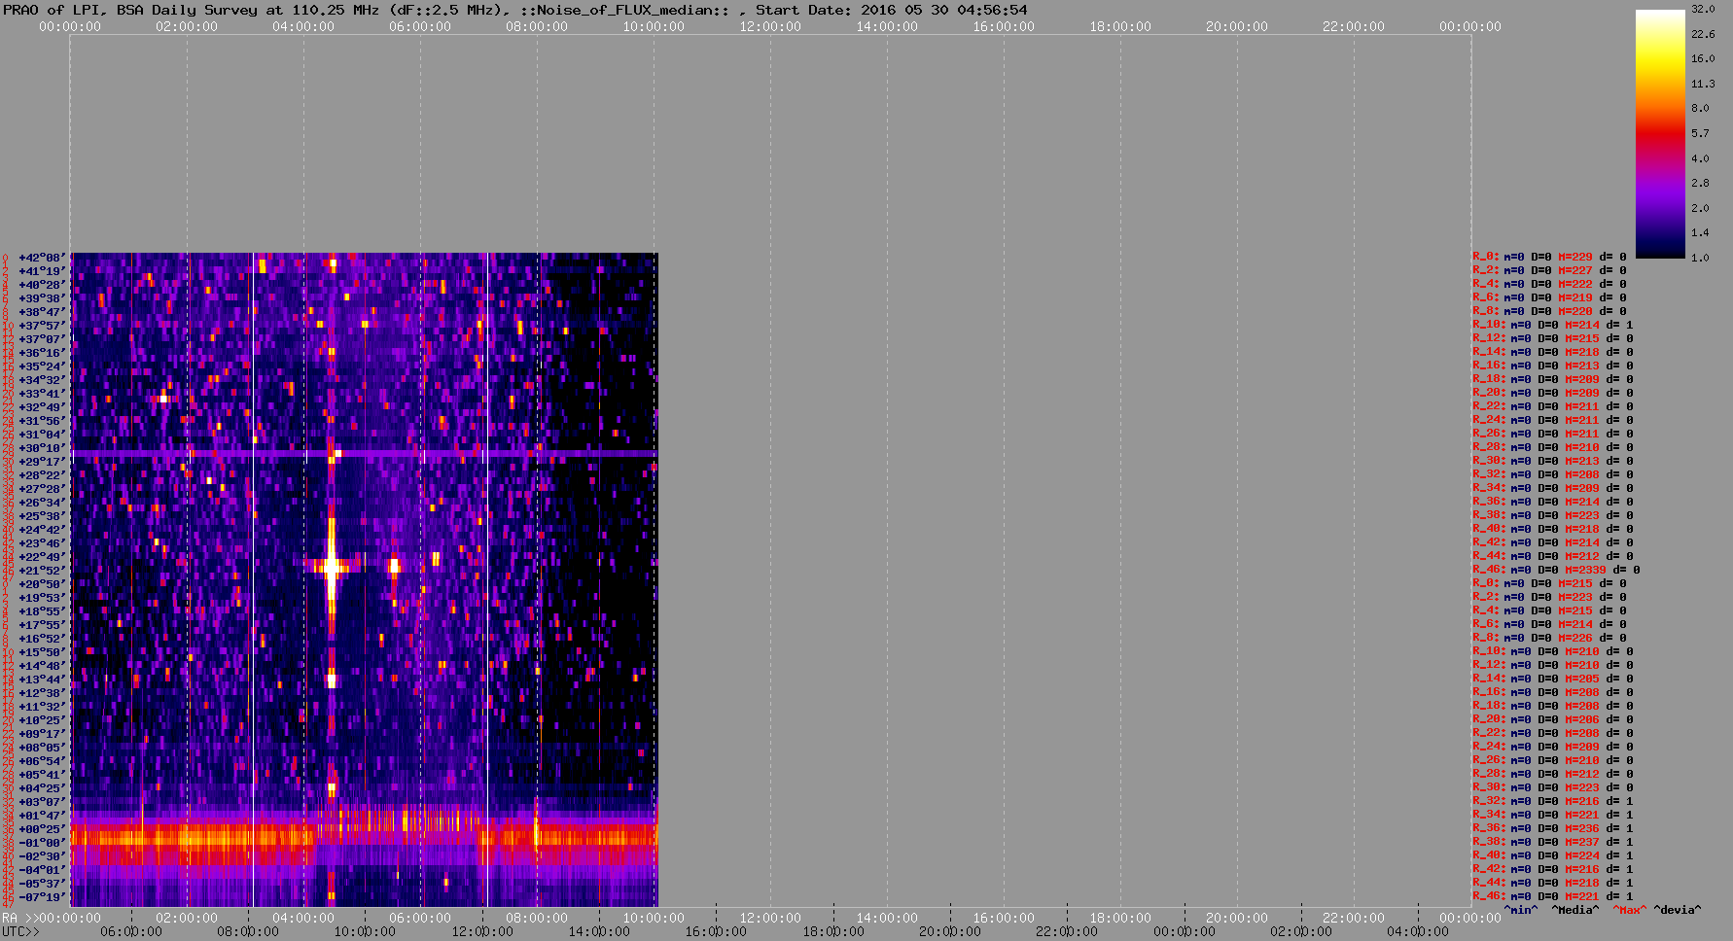The width and height of the screenshot is (1733, 941).
Task: Click '12:00:00' on the top time axis
Action: [770, 26]
